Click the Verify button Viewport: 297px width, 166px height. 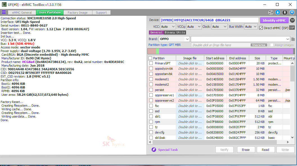pos(224,149)
